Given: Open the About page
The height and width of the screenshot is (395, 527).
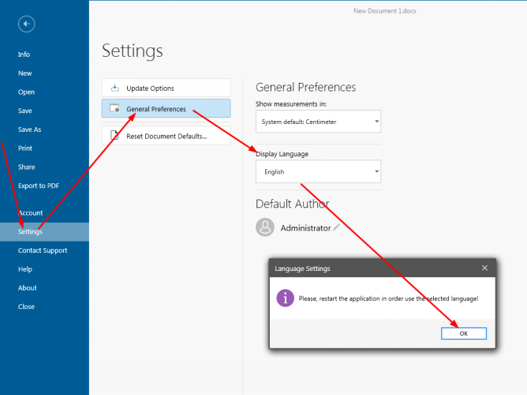Looking at the screenshot, I should click(x=28, y=288).
